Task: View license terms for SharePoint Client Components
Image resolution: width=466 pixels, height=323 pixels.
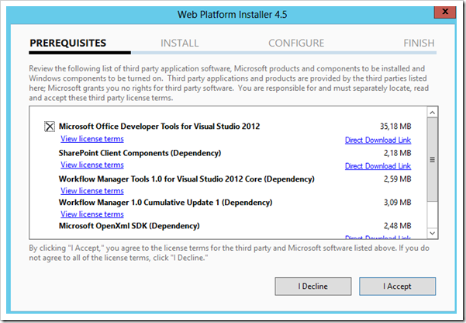Action: point(91,165)
